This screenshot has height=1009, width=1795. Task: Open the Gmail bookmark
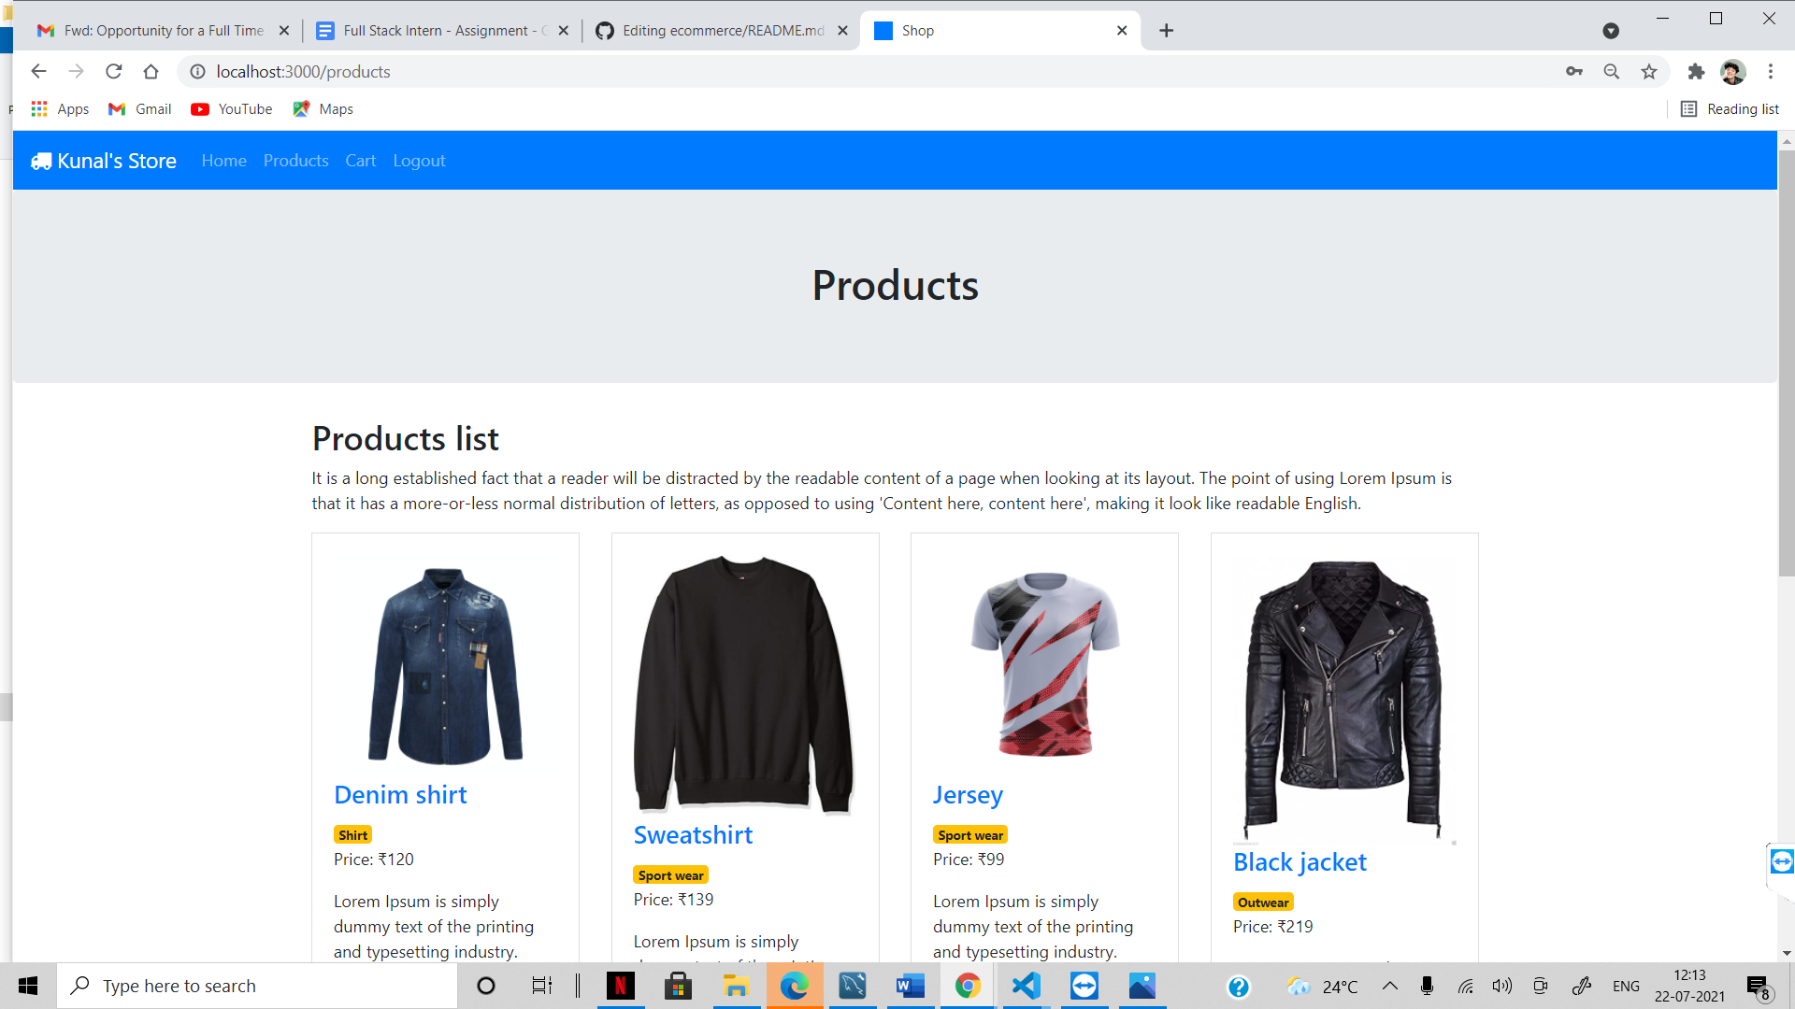coord(140,109)
